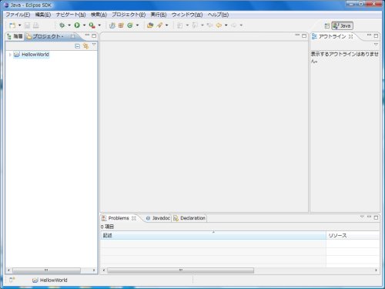Open the project explorer view menu triangle

click(94, 45)
